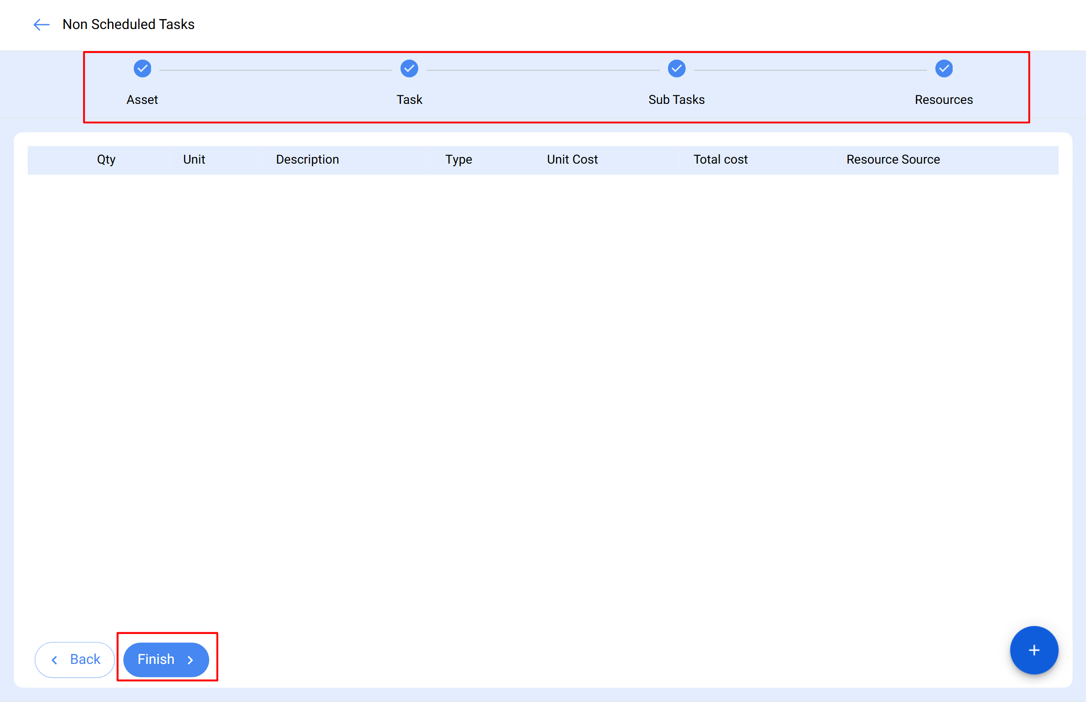Select the Resources step label
Viewport: 1086px width, 702px height.
pyautogui.click(x=944, y=100)
